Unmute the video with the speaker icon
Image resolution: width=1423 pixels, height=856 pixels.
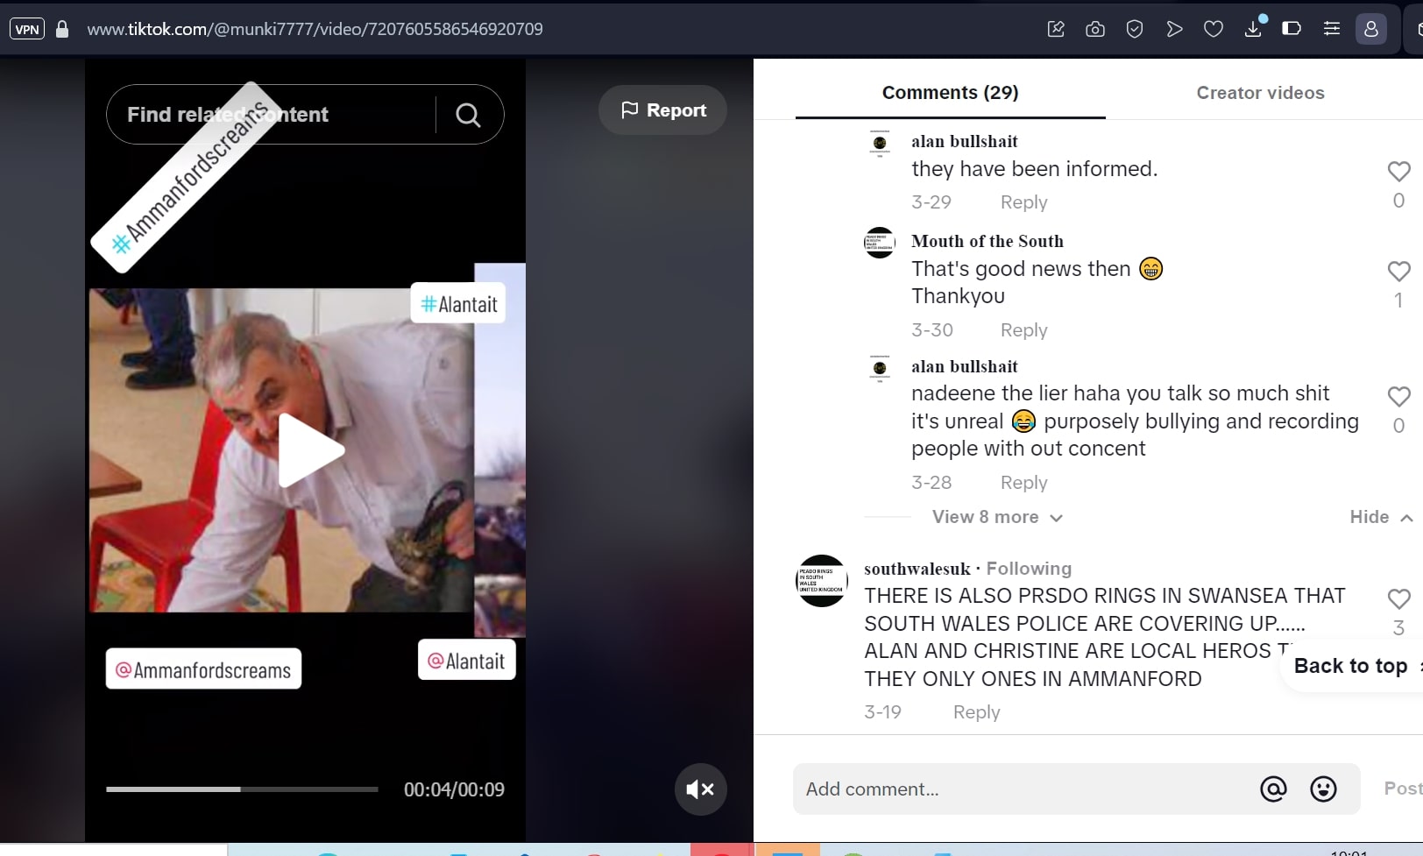click(x=700, y=789)
